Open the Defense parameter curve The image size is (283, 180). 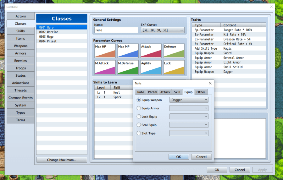tap(174, 51)
